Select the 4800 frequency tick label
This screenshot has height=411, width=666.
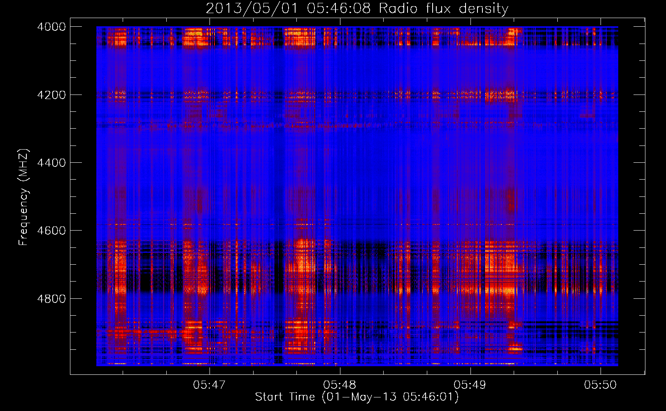51,299
